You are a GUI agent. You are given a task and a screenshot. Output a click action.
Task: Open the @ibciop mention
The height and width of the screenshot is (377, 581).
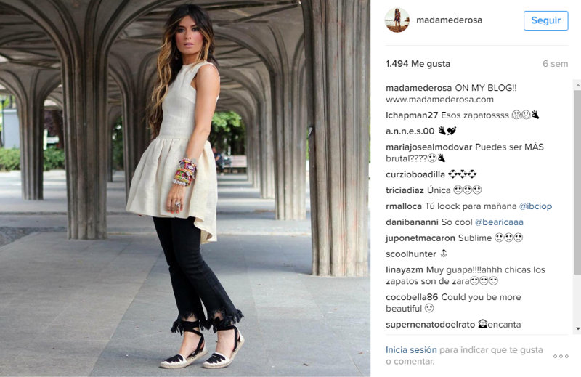tap(535, 206)
